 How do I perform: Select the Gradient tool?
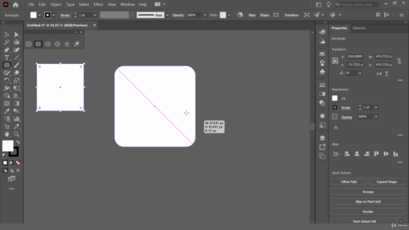click(x=17, y=103)
